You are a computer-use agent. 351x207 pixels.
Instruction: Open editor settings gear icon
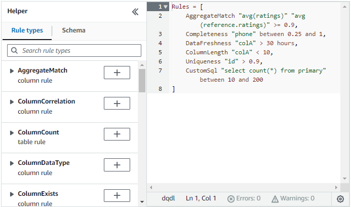pyautogui.click(x=340, y=199)
